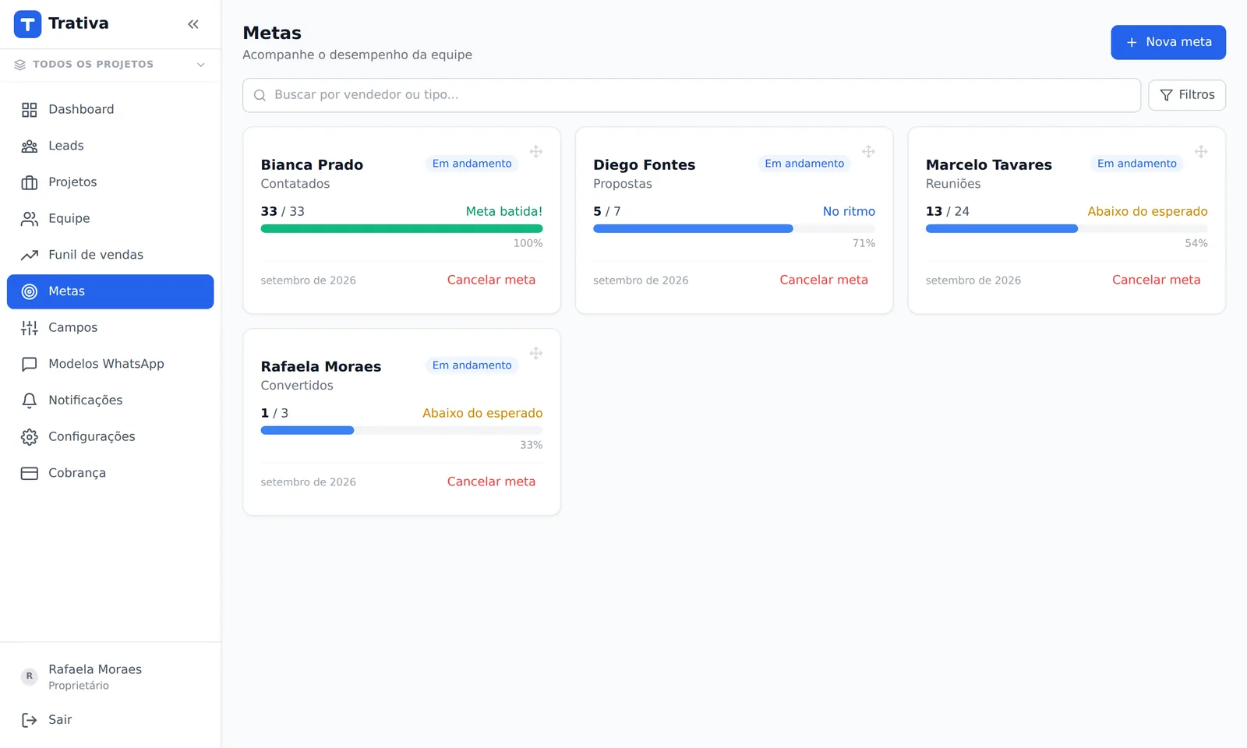The width and height of the screenshot is (1247, 748).
Task: Open the Filtros filter panel
Action: [1187, 95]
